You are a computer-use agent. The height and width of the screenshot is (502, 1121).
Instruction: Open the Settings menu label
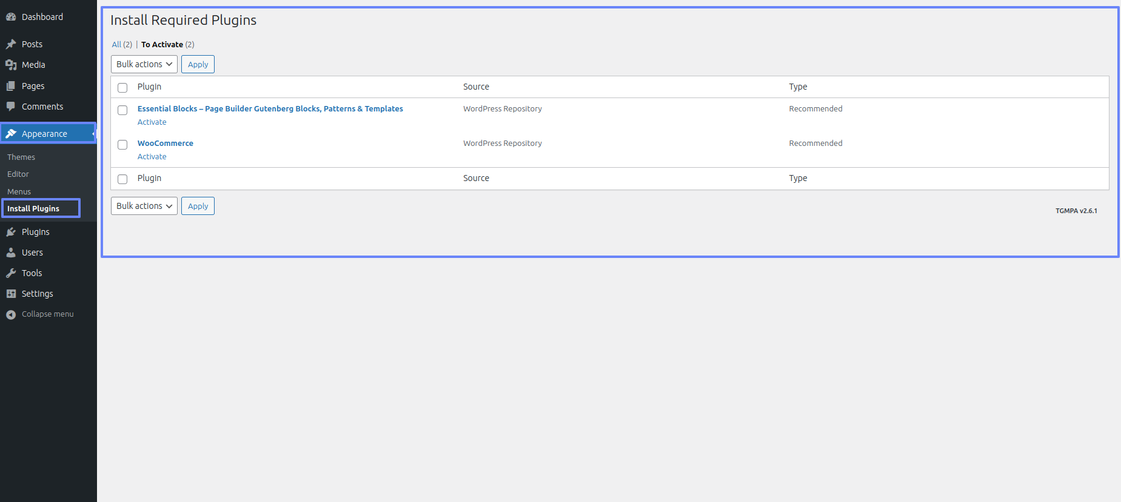click(x=38, y=294)
